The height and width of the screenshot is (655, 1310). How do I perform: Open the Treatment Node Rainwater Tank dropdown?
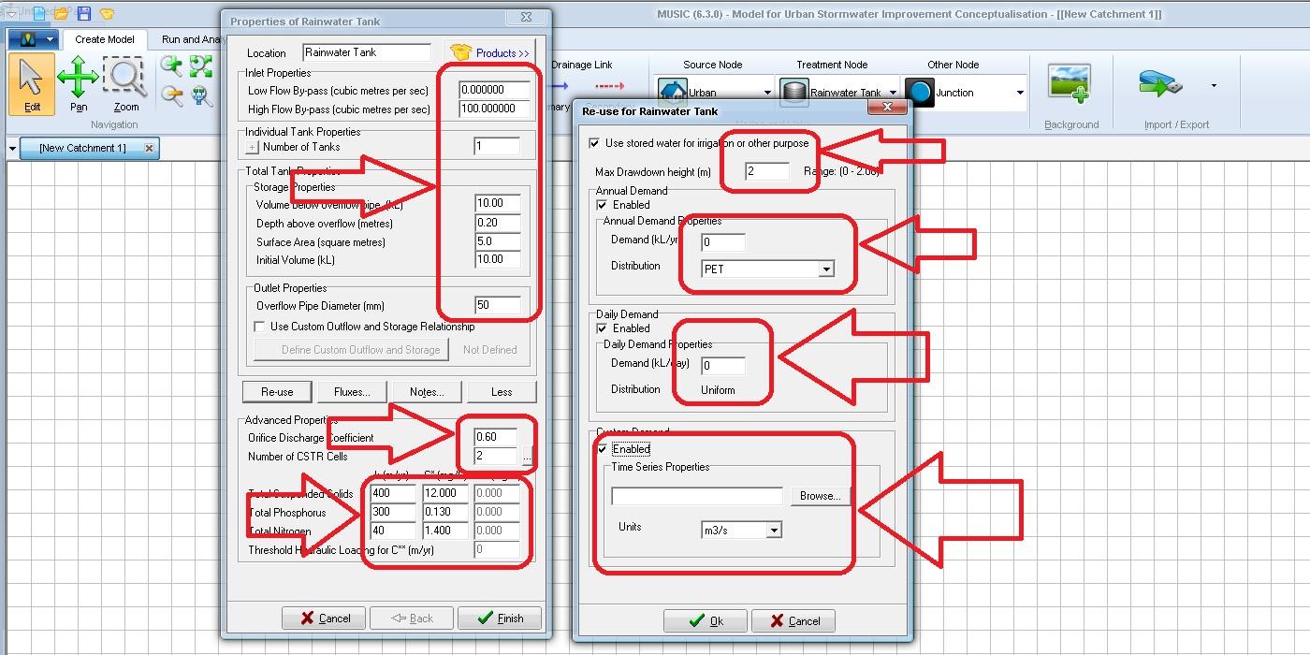892,93
